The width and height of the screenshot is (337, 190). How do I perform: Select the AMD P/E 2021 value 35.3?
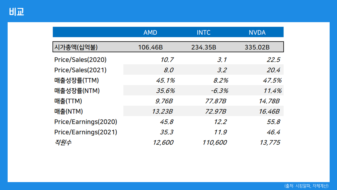click(x=166, y=132)
